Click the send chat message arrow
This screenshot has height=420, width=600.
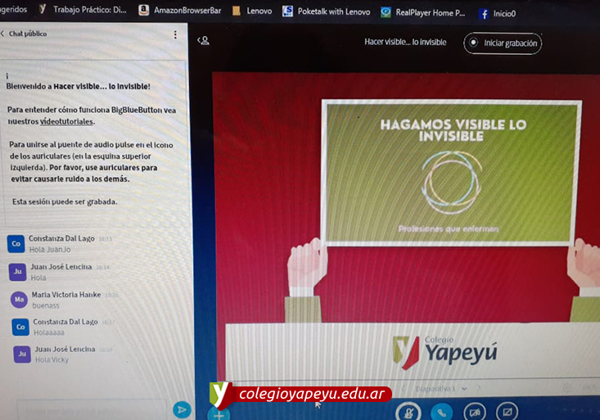(x=182, y=409)
